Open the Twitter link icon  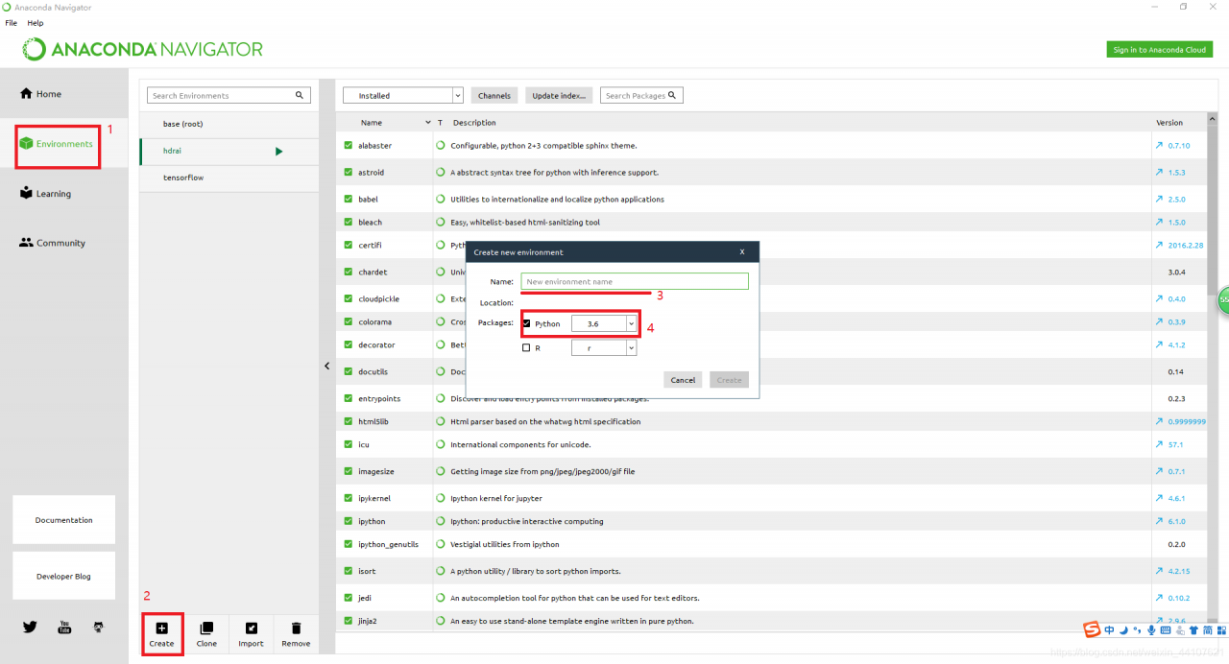tap(30, 627)
